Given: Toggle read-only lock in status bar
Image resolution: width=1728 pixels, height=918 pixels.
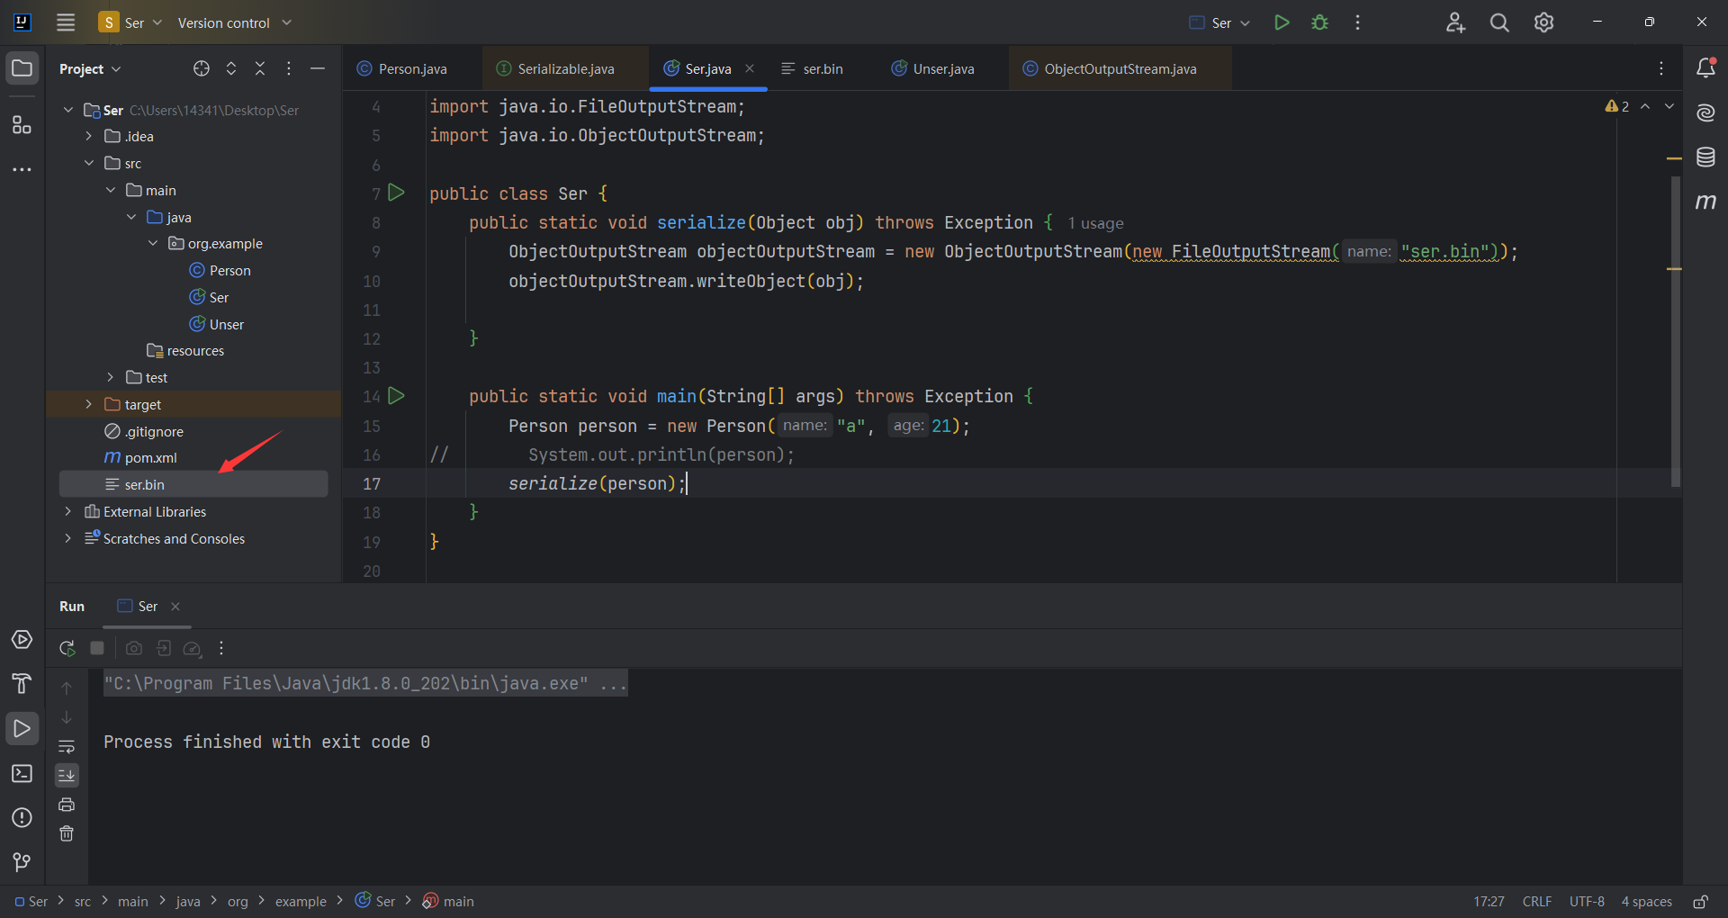Looking at the screenshot, I should tap(1700, 901).
